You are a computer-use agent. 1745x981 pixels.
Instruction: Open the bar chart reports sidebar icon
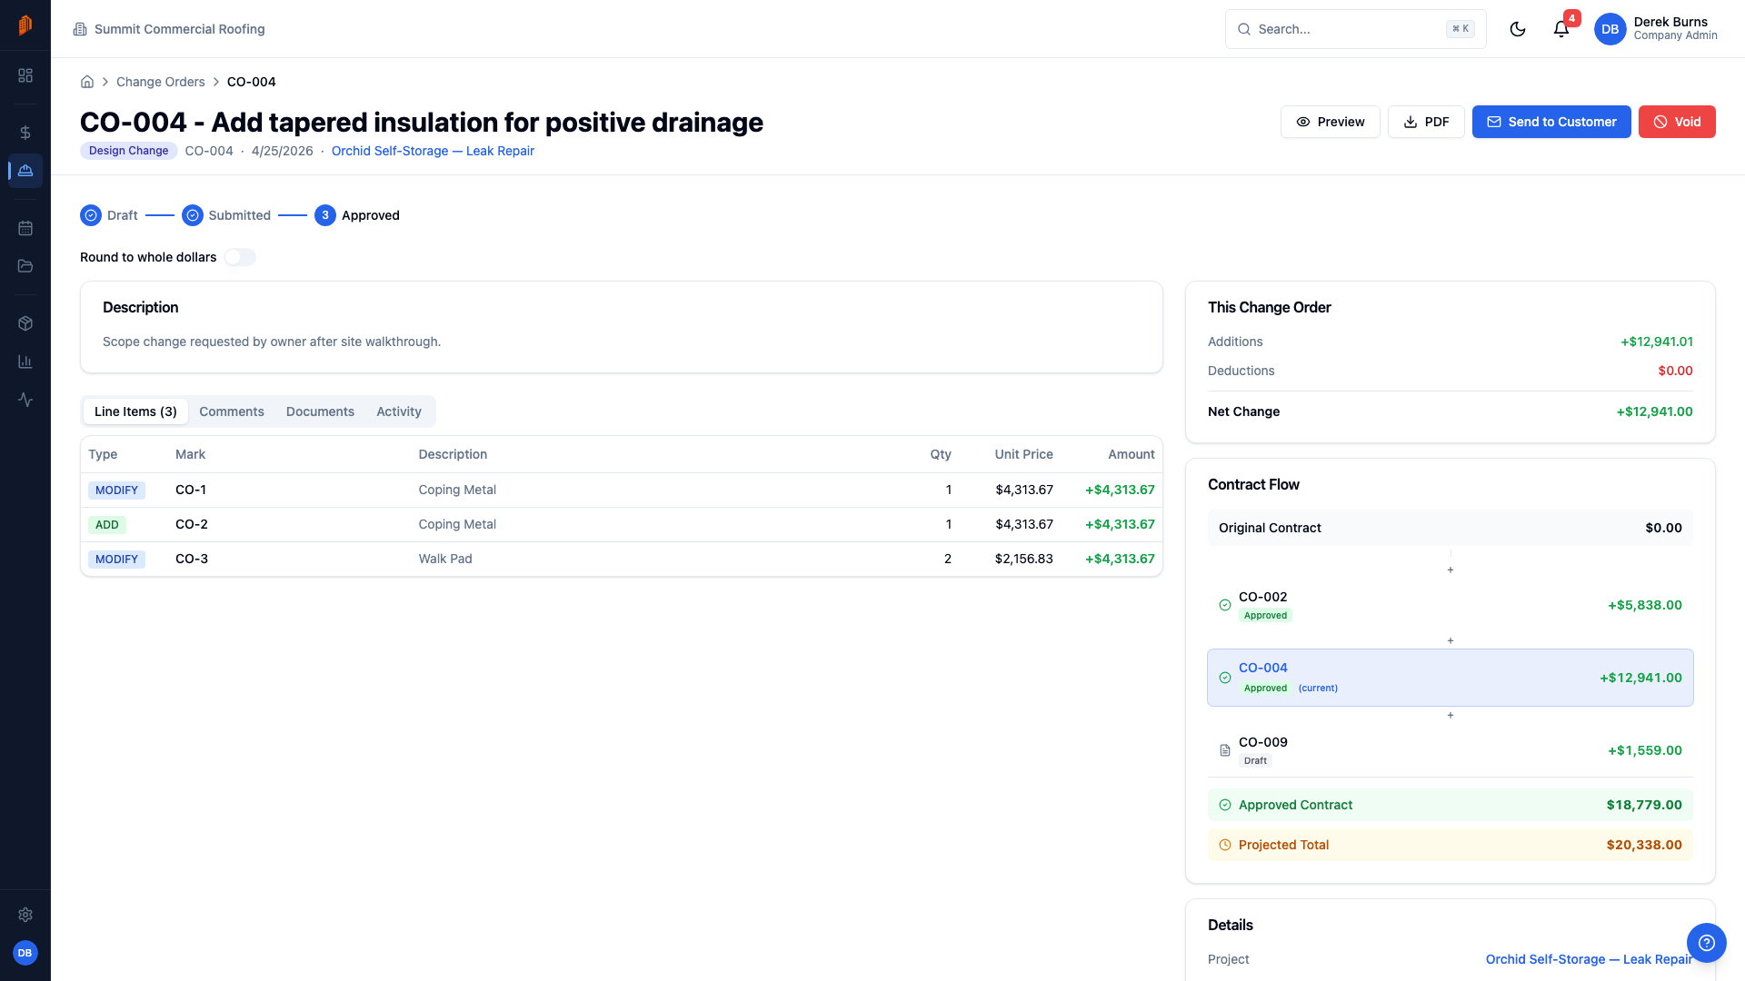[x=25, y=362]
